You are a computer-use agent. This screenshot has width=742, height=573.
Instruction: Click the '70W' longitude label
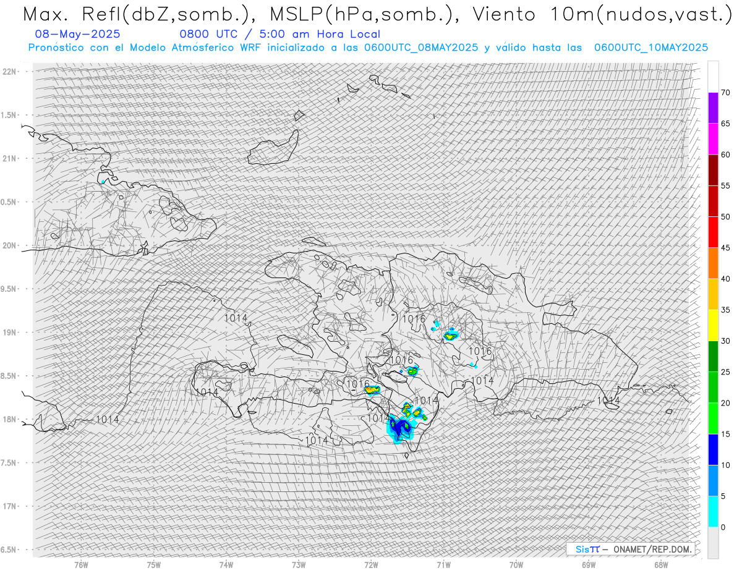516,565
